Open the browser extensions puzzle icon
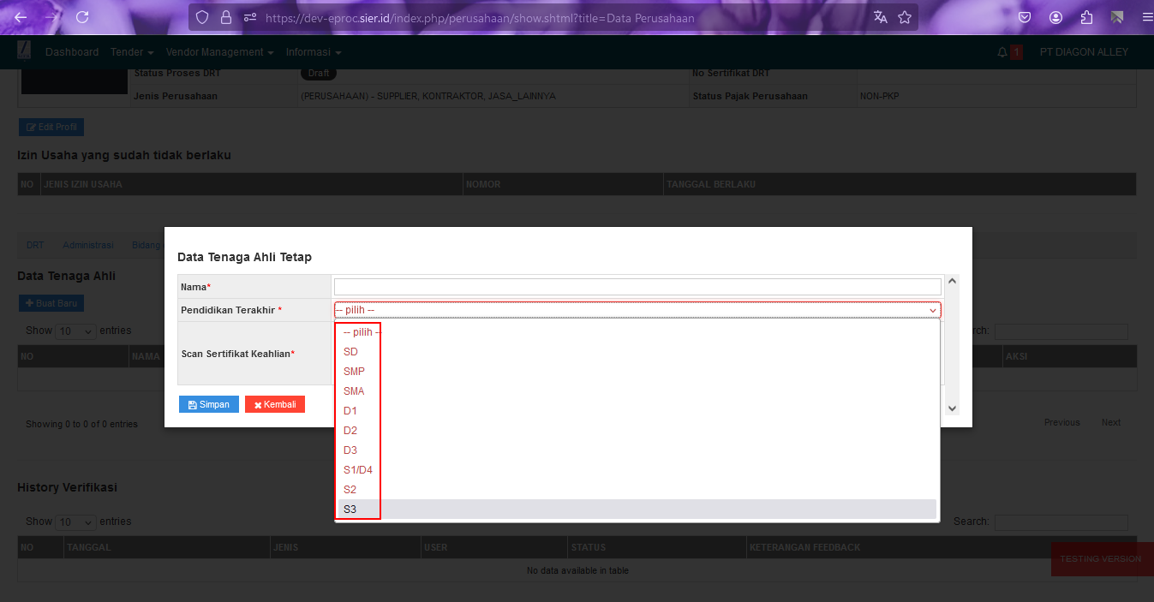1154x602 pixels. tap(1086, 17)
